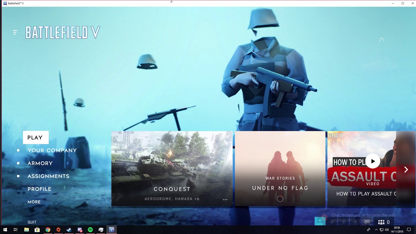Dismiss the Origin in-game chat tooltip
416x234 pixels.
[x=411, y=212]
